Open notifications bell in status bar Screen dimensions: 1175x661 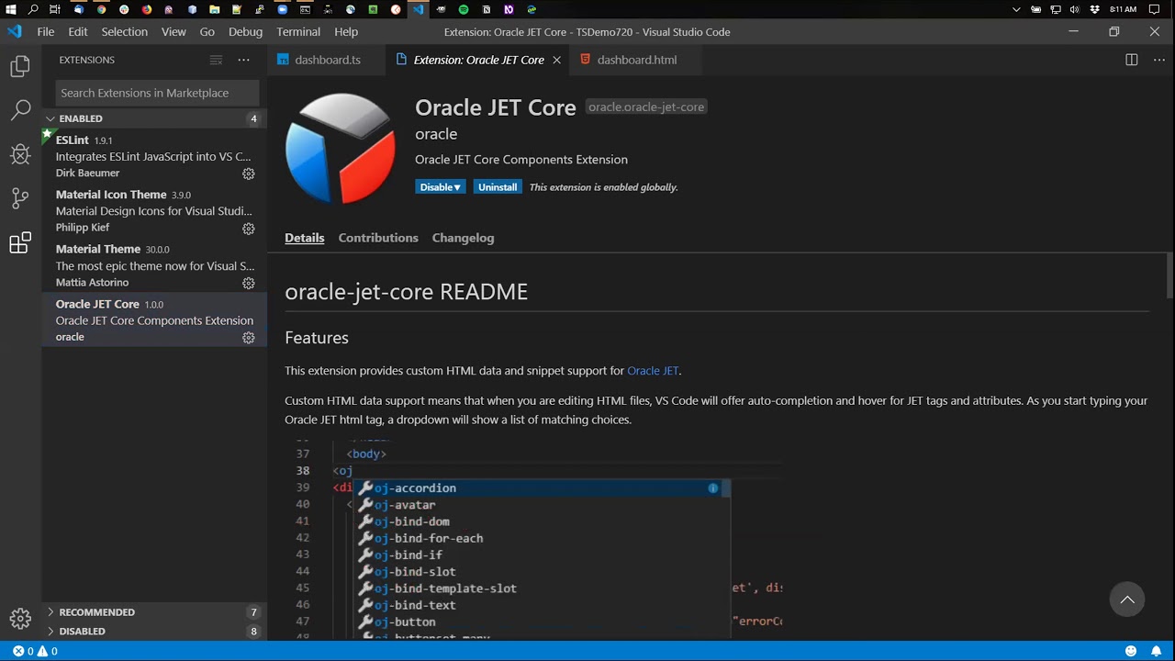[x=1156, y=651]
